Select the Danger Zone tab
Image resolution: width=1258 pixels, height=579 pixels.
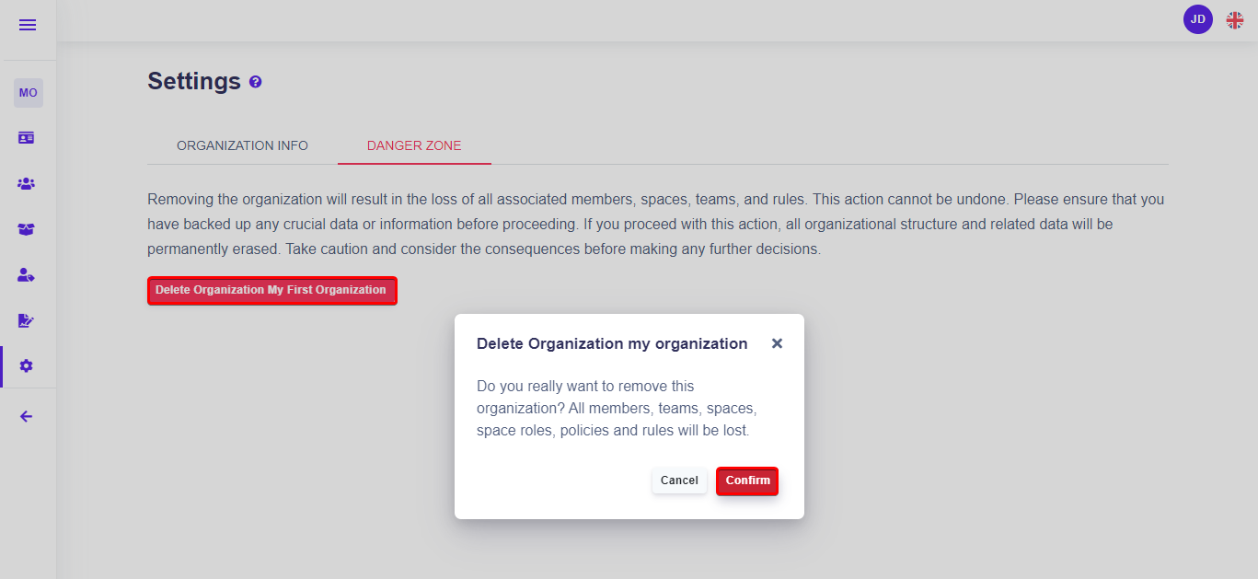(x=414, y=145)
